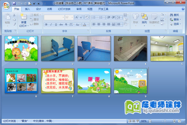Open the columns layout dropdown
This screenshot has height=125, width=187.
(x=119, y=24)
